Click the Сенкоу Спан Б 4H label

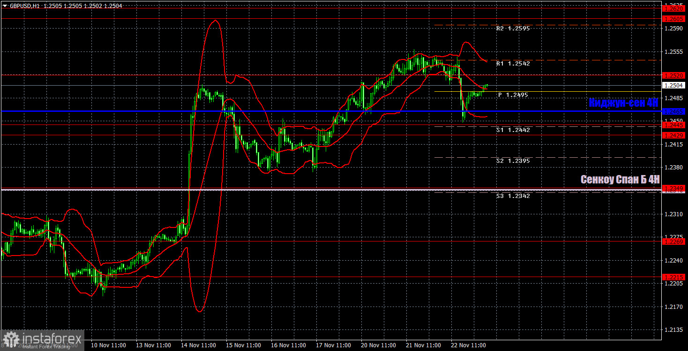click(620, 180)
